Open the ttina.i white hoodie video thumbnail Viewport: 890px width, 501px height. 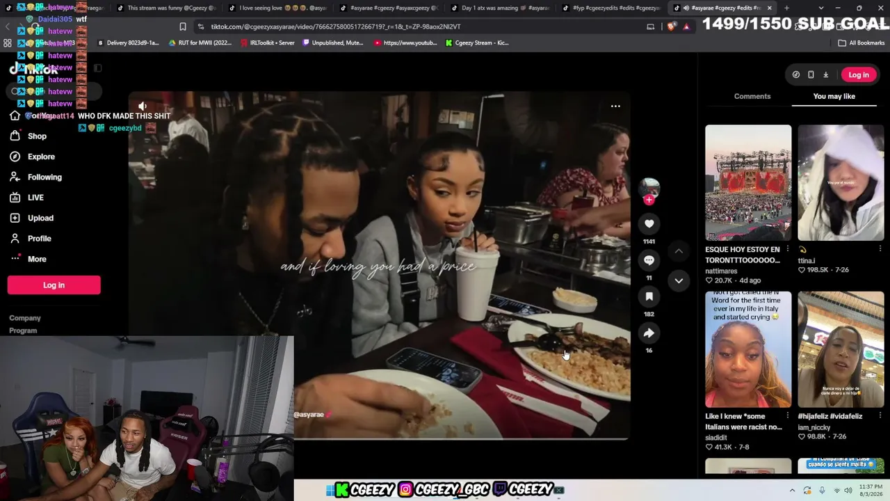841,183
